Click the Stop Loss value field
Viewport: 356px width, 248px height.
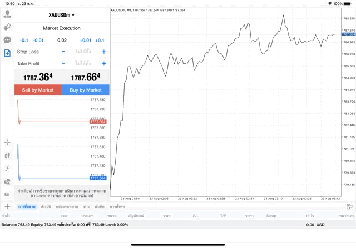coord(83,52)
